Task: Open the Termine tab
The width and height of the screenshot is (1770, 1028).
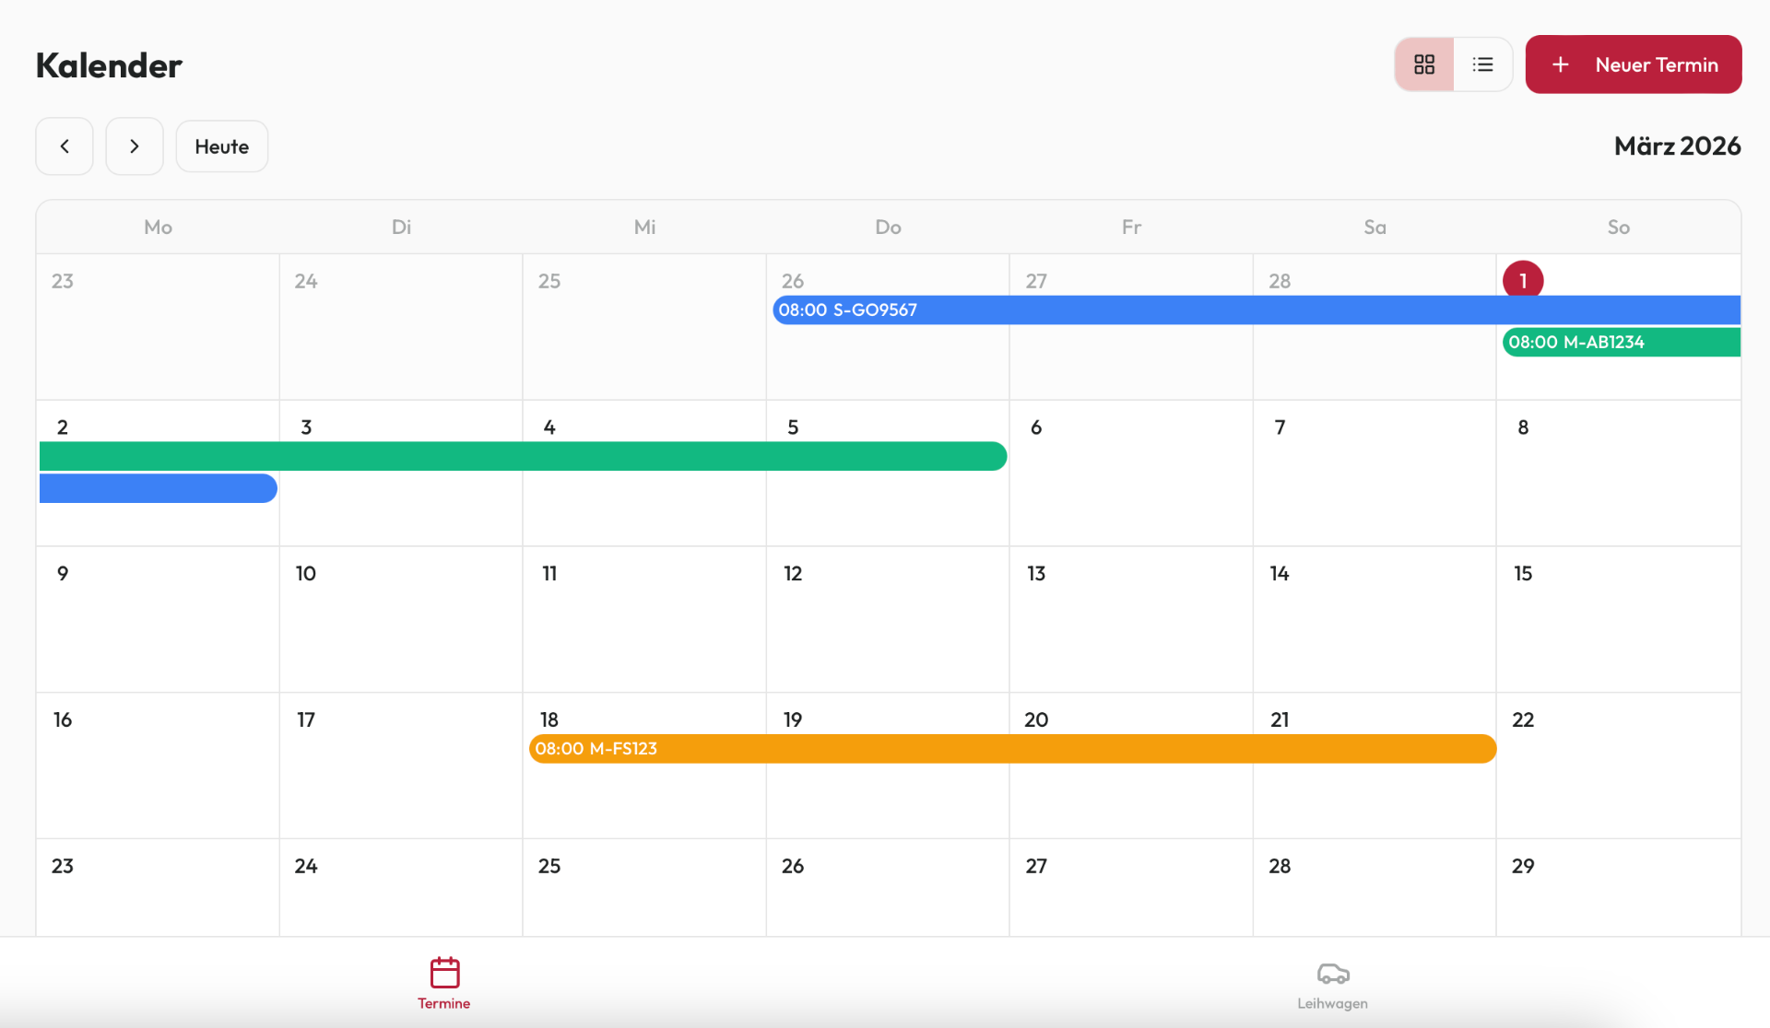Action: [x=444, y=983]
